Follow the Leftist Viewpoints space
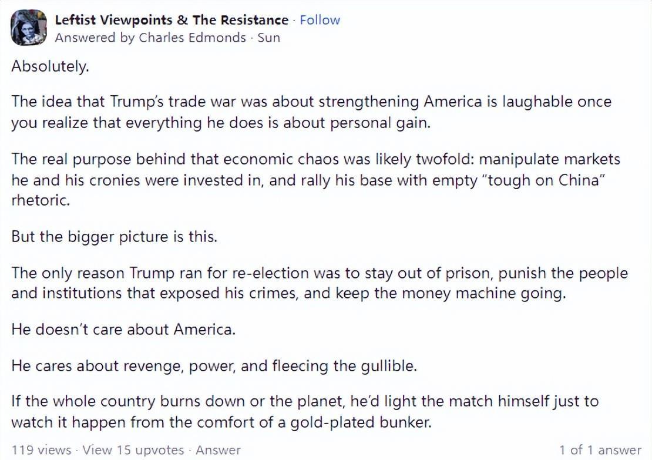The width and height of the screenshot is (652, 460). click(x=320, y=20)
